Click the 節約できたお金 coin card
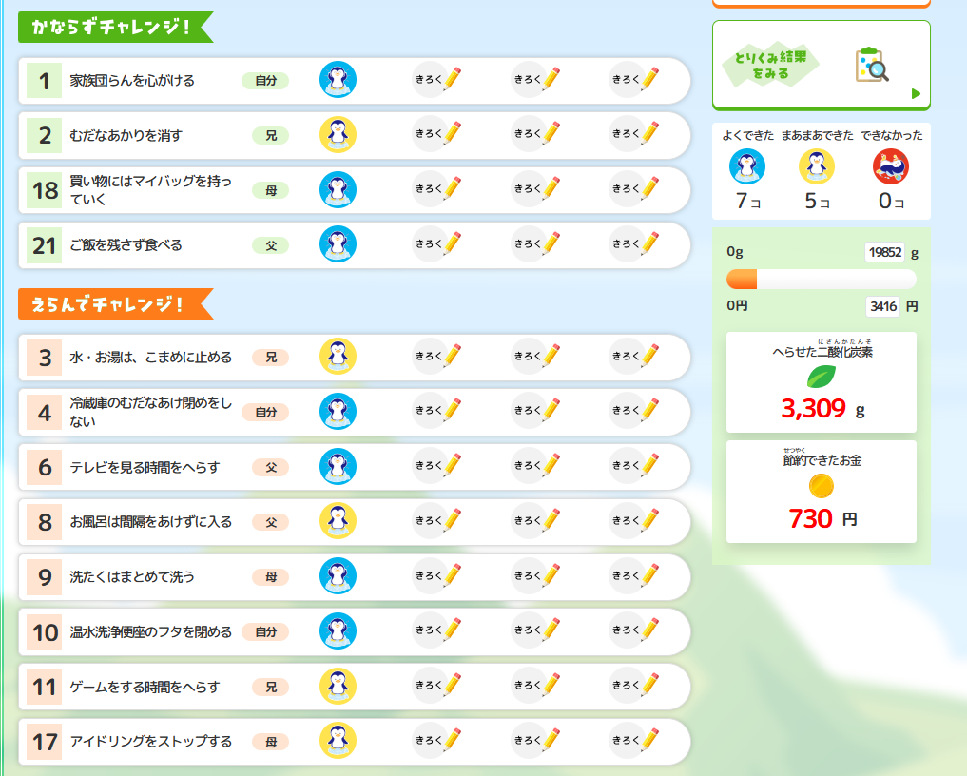Viewport: 967px width, 776px height. (821, 492)
